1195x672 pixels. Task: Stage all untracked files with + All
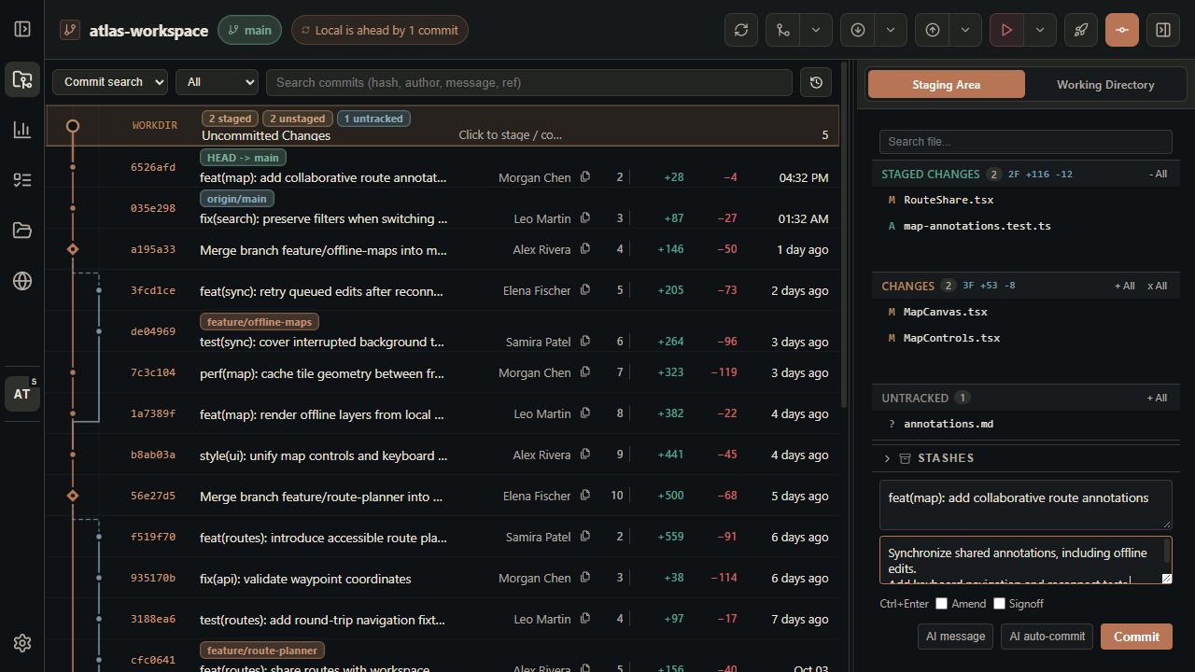1157,398
